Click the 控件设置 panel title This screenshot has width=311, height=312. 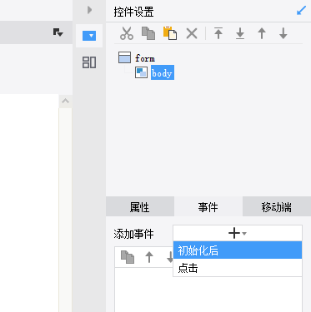pos(133,12)
